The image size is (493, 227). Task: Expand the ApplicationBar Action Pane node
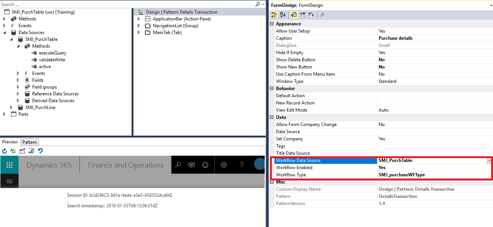click(139, 19)
